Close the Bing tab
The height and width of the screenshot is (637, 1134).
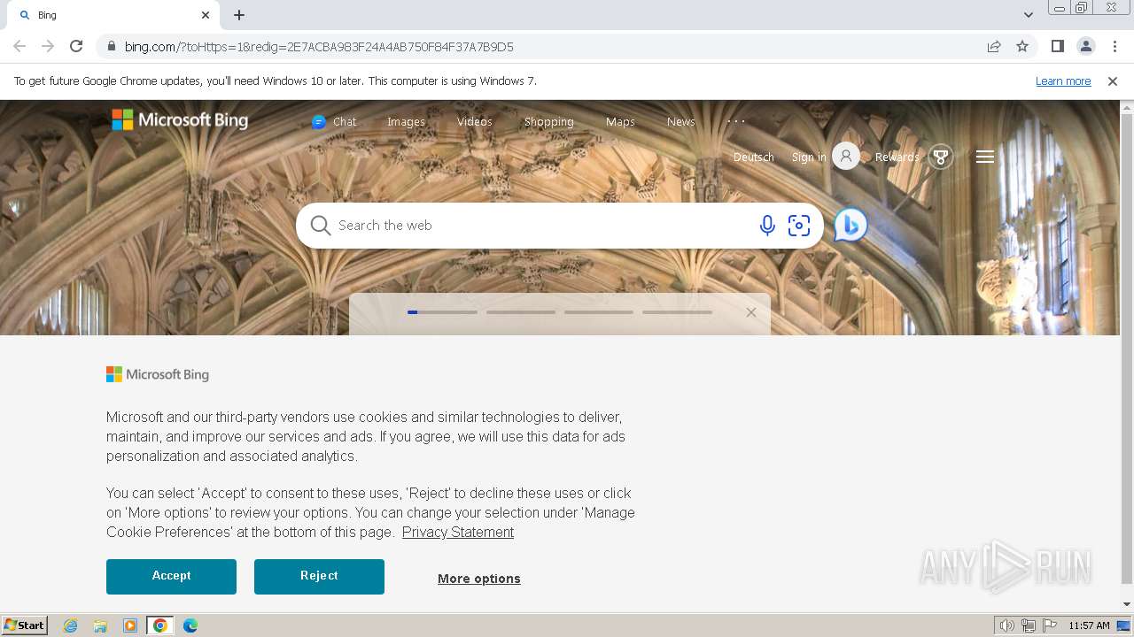click(206, 15)
